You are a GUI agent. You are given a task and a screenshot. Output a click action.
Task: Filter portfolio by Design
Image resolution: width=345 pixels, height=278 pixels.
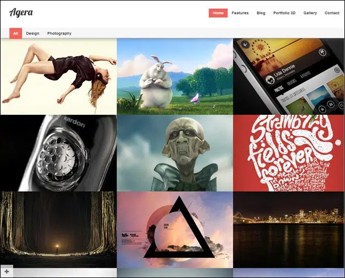coord(32,34)
